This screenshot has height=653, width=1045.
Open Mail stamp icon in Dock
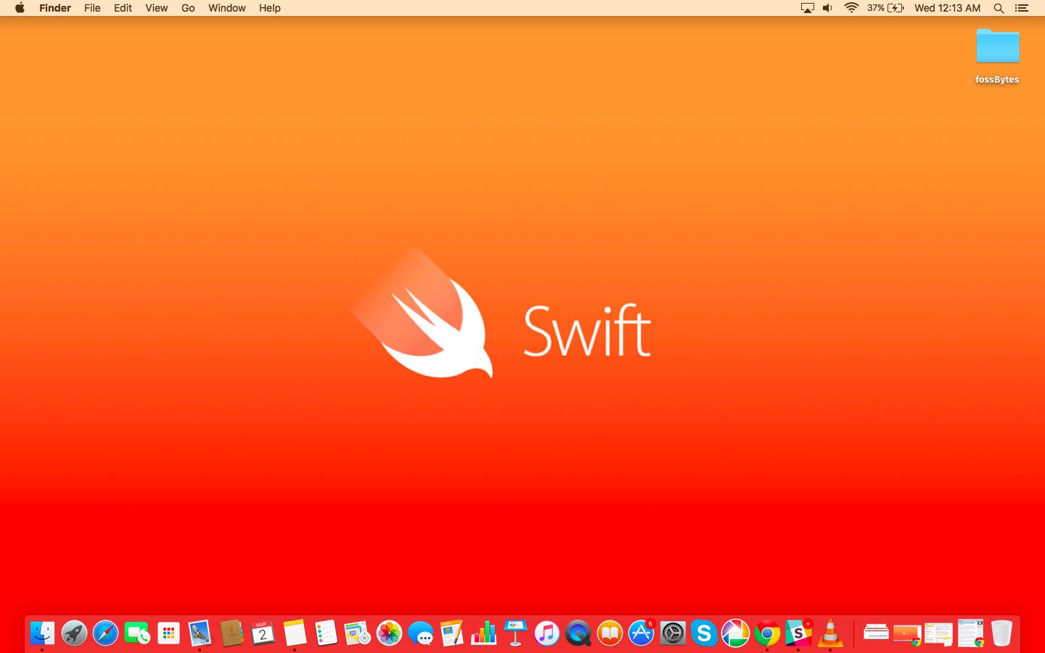[200, 633]
